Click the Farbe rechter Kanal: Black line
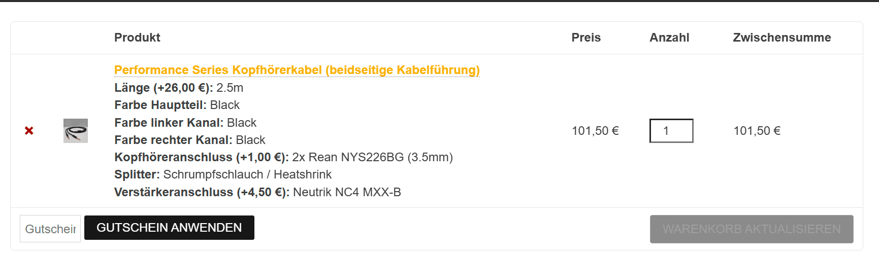 click(190, 140)
